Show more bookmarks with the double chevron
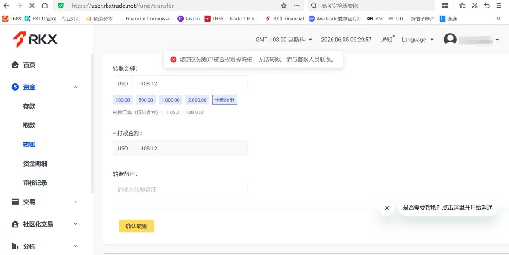Screen dimensions: 509x255 (499, 18)
